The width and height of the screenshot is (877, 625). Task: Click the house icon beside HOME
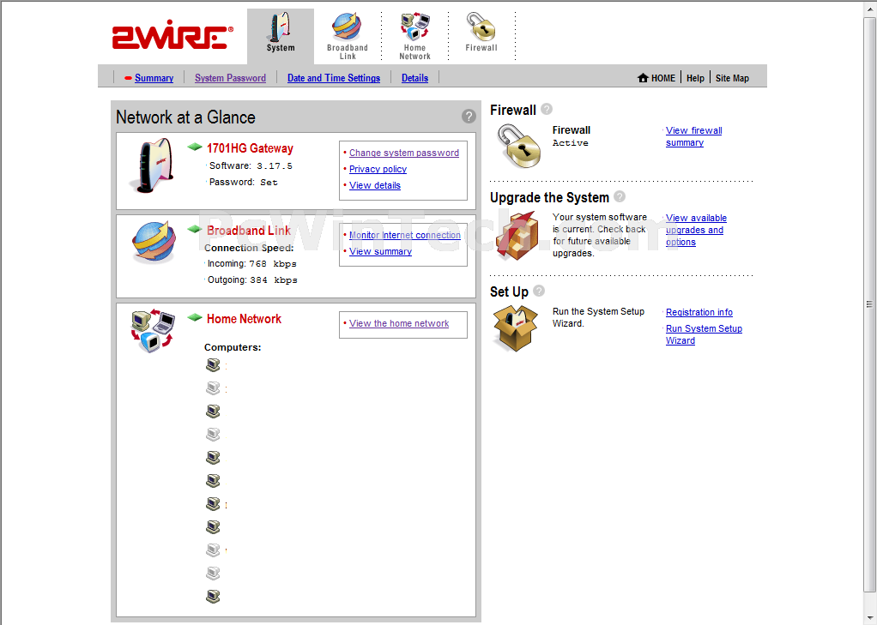point(643,78)
